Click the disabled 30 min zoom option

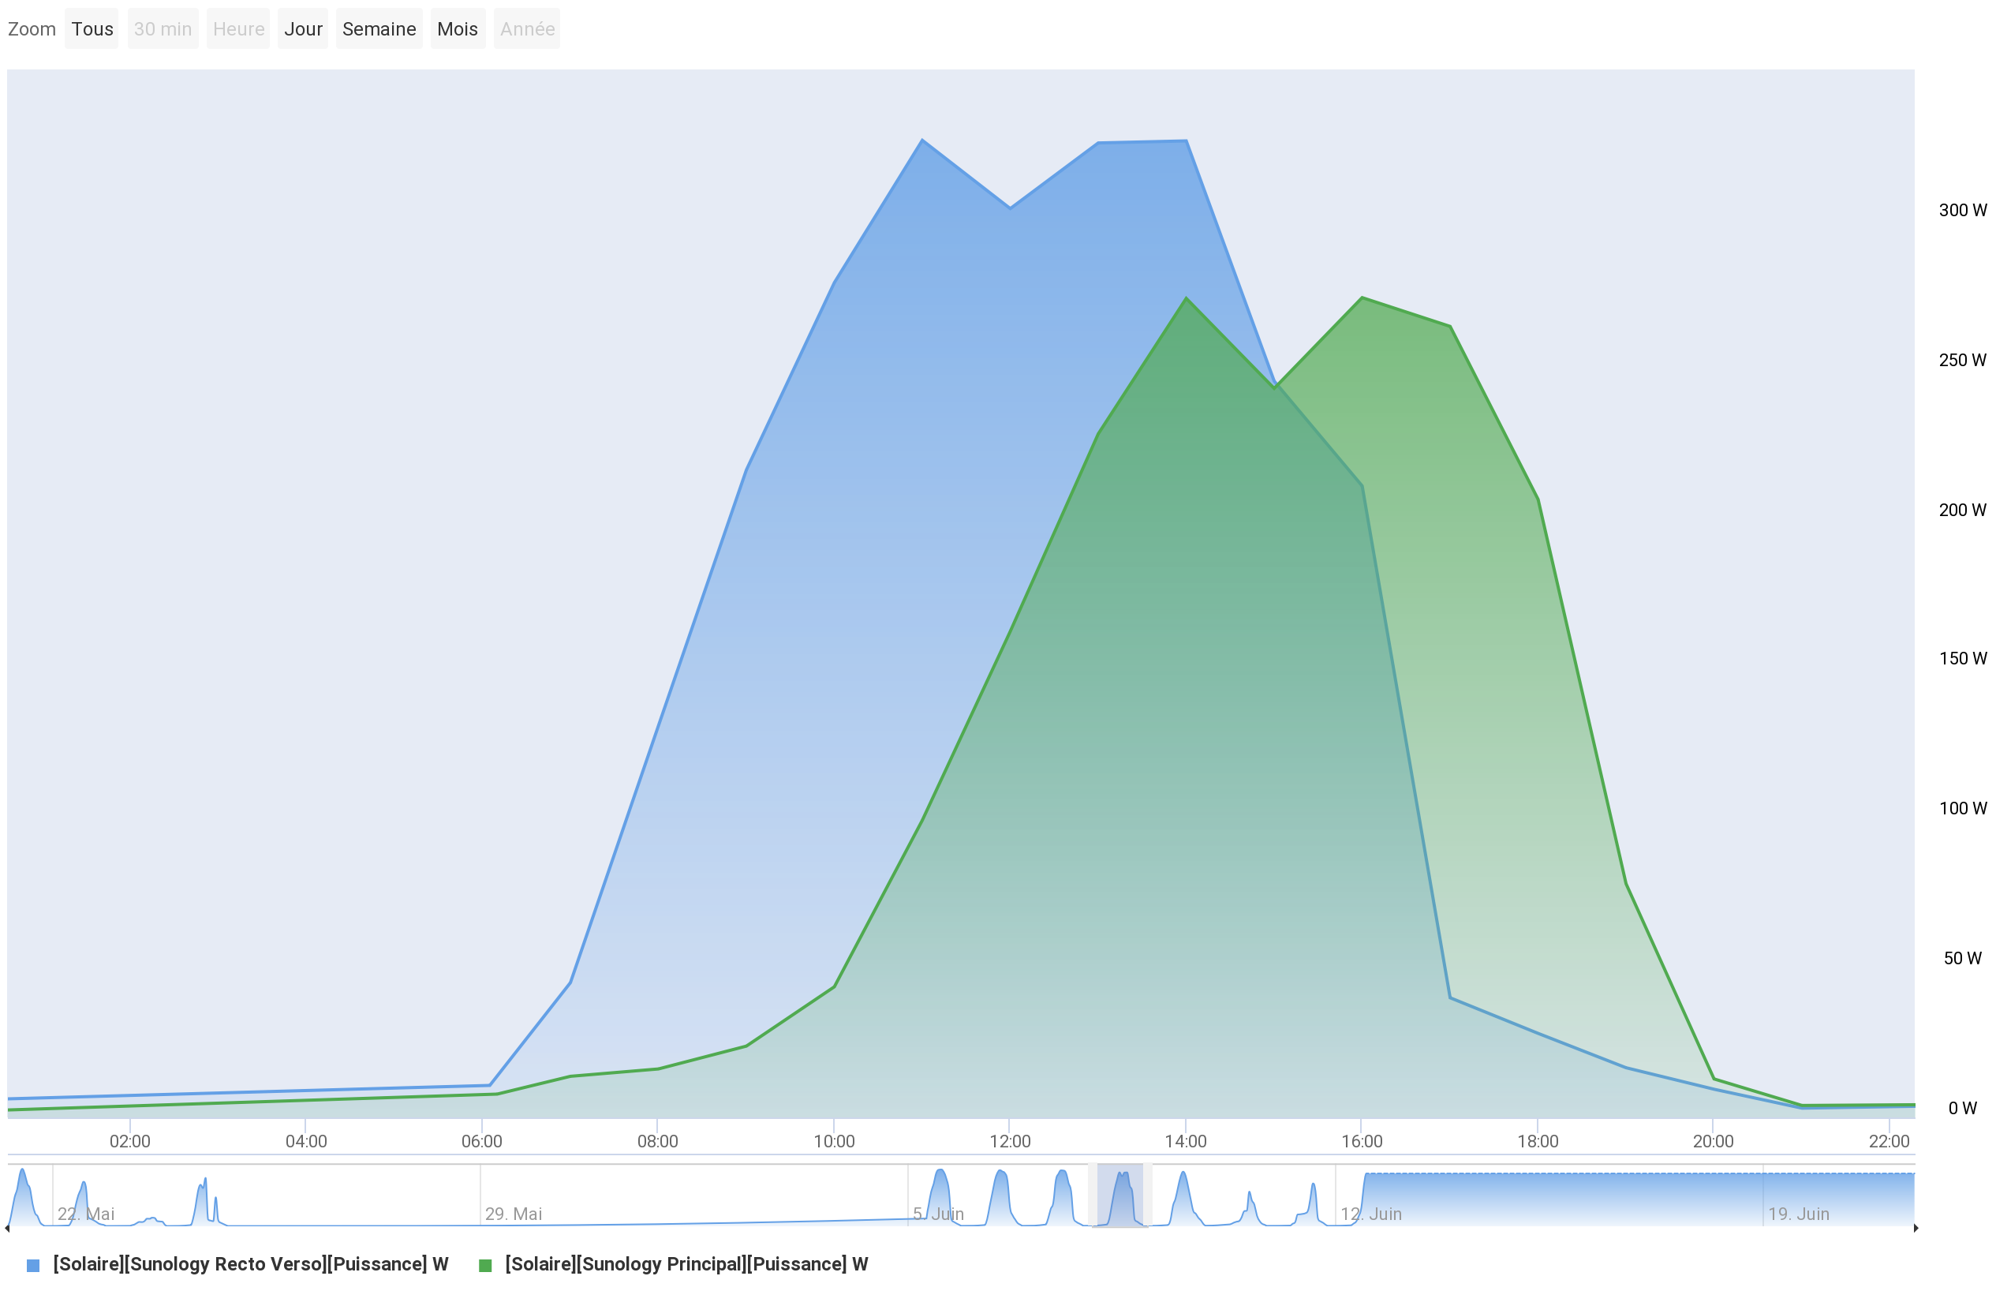tap(163, 29)
